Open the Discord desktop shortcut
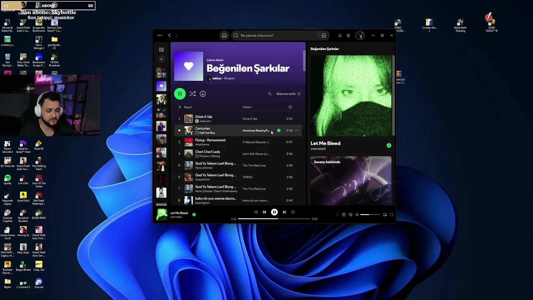Screen dimensions: 533x300 click(39, 284)
